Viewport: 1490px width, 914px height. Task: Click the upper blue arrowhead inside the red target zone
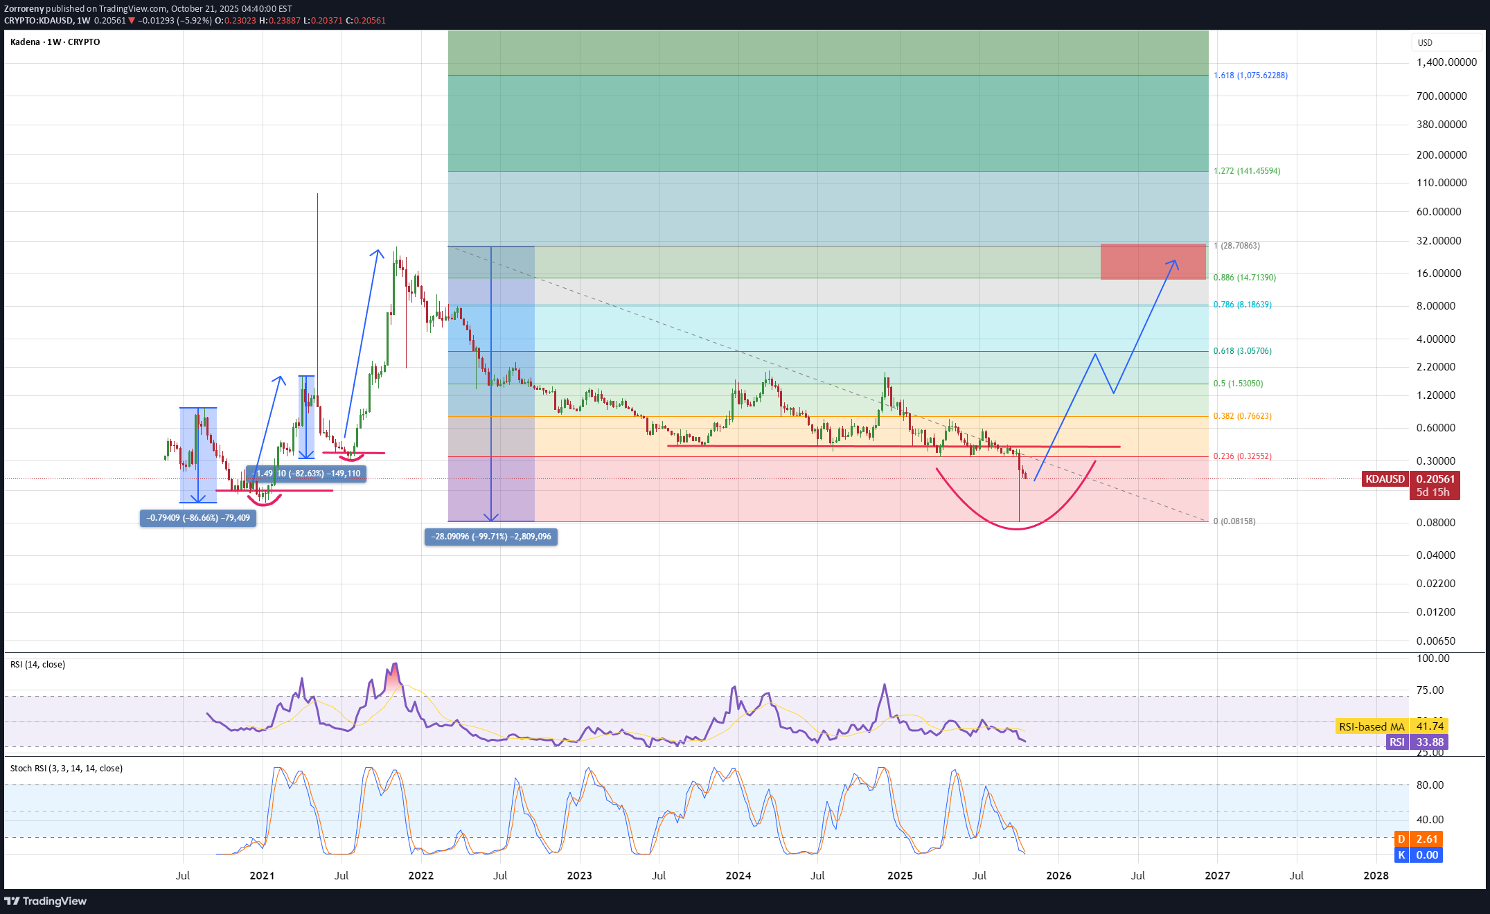[x=1175, y=262]
